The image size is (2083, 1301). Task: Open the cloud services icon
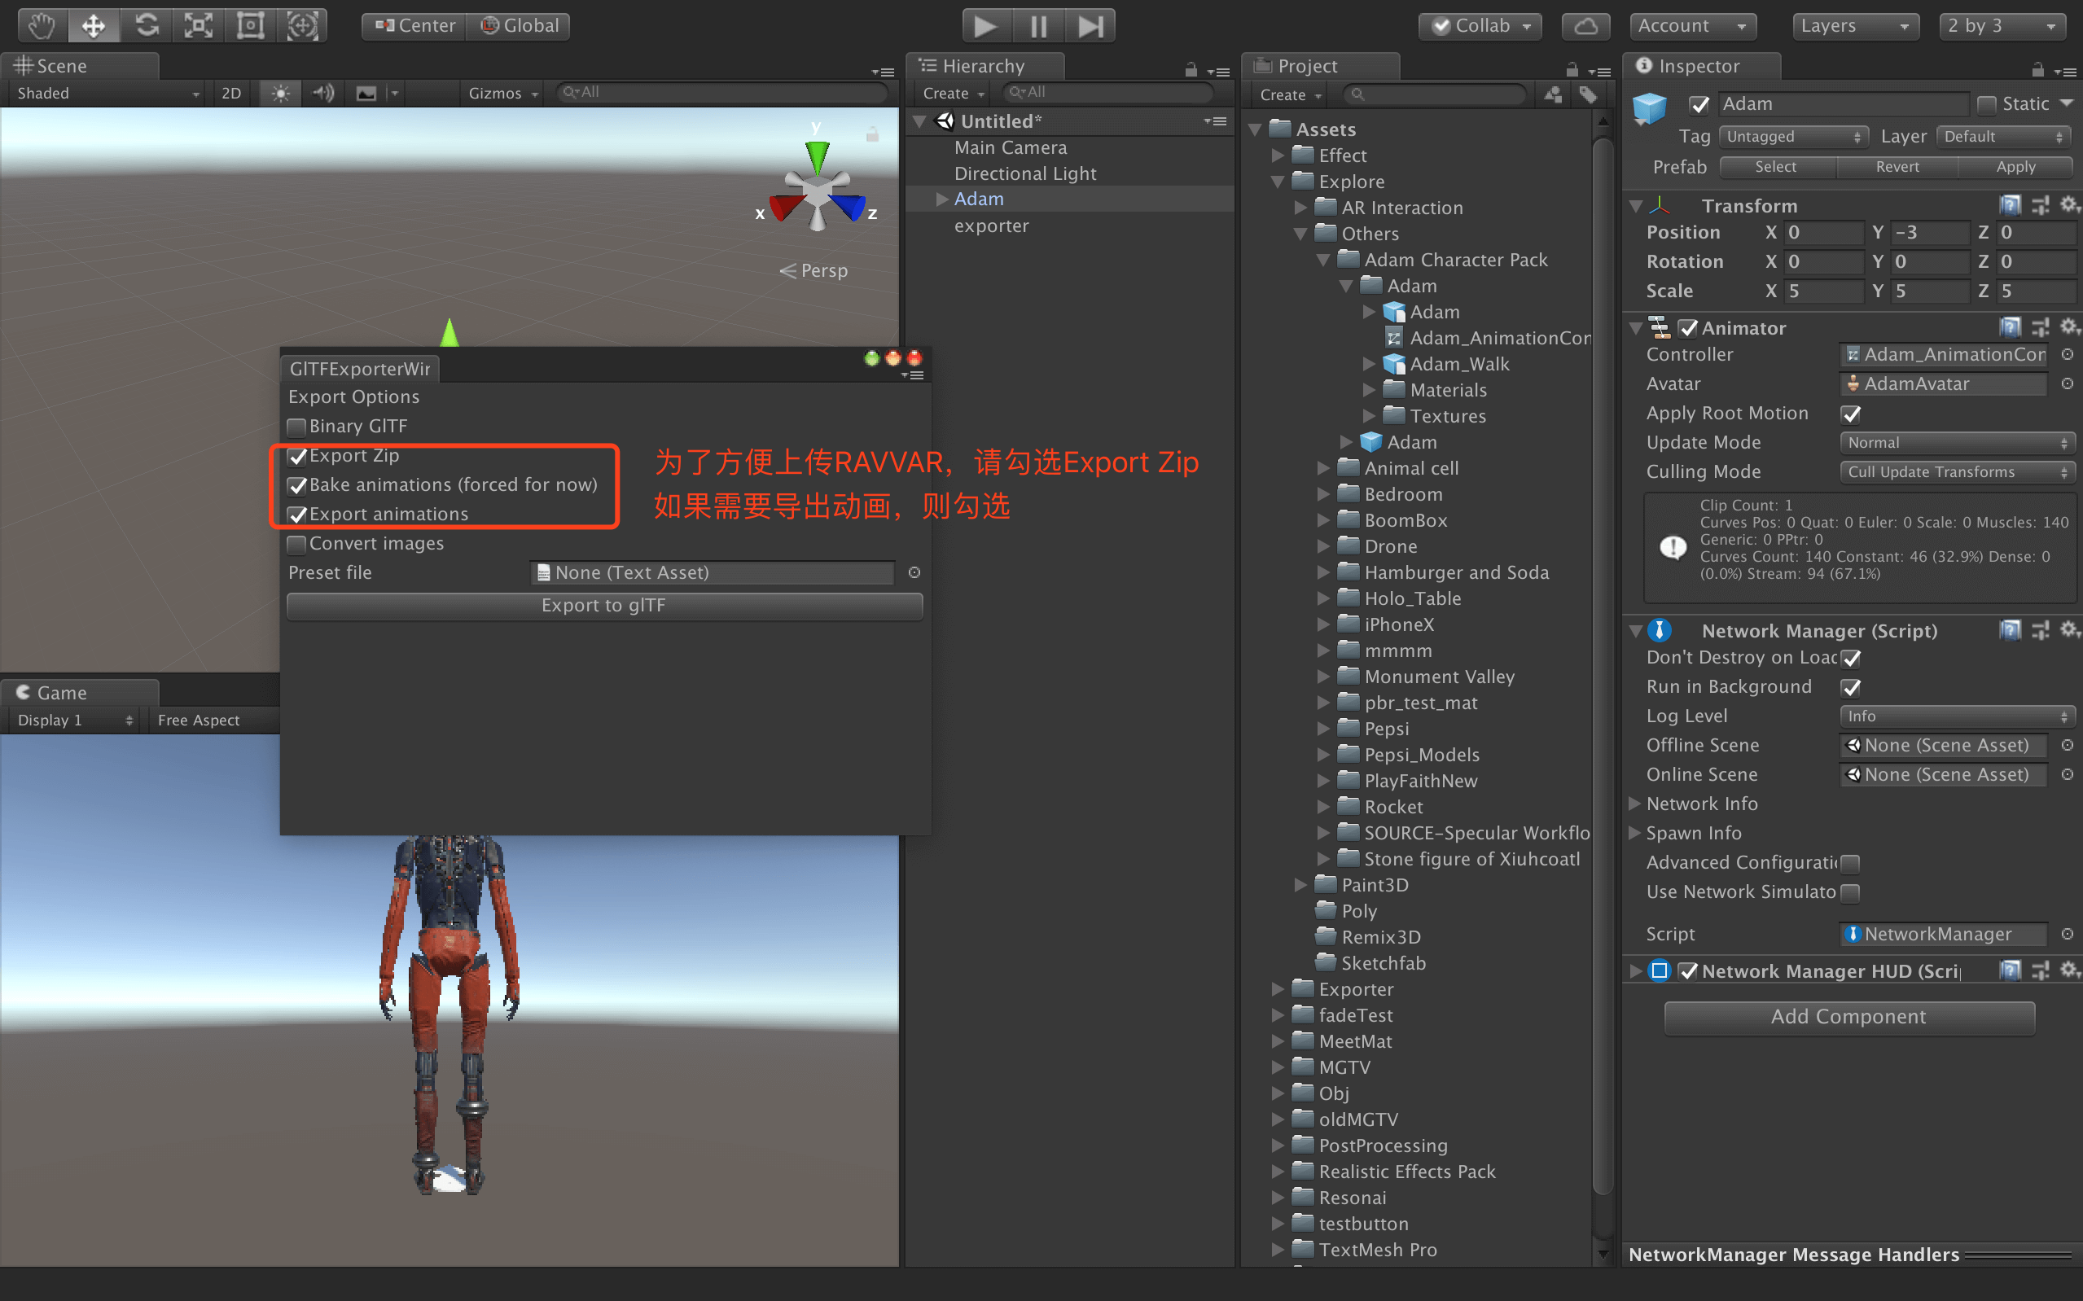pyautogui.click(x=1585, y=26)
